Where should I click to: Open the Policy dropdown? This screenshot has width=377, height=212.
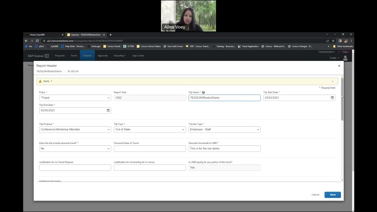click(x=75, y=98)
